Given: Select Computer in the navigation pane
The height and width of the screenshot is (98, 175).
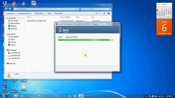Looking at the screenshot, I should [11, 50].
